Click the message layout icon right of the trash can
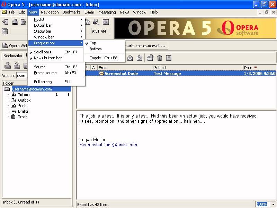277x208 pixels. [169, 58]
